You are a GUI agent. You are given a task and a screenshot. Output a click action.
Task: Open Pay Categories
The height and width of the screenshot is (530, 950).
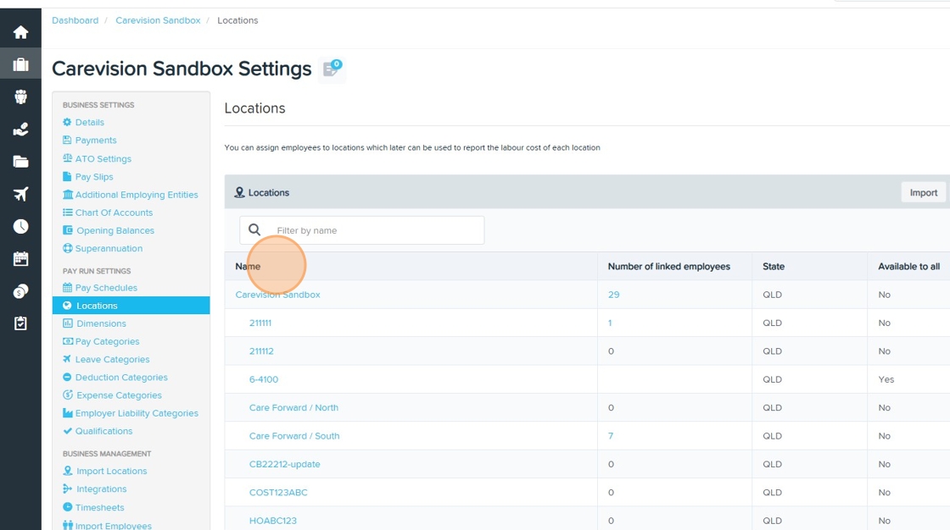(x=107, y=341)
